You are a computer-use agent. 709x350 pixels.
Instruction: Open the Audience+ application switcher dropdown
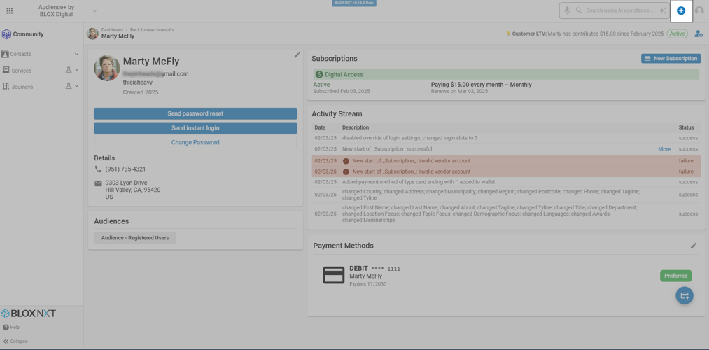94,10
